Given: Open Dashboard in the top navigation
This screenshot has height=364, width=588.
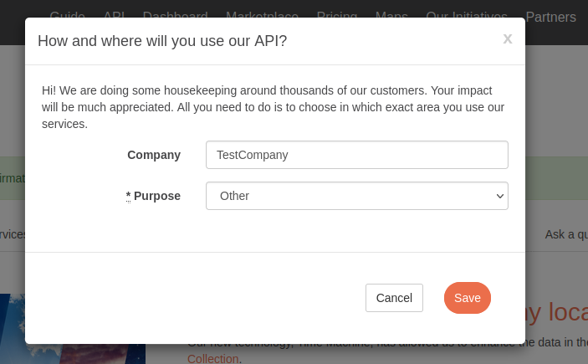Looking at the screenshot, I should (175, 17).
